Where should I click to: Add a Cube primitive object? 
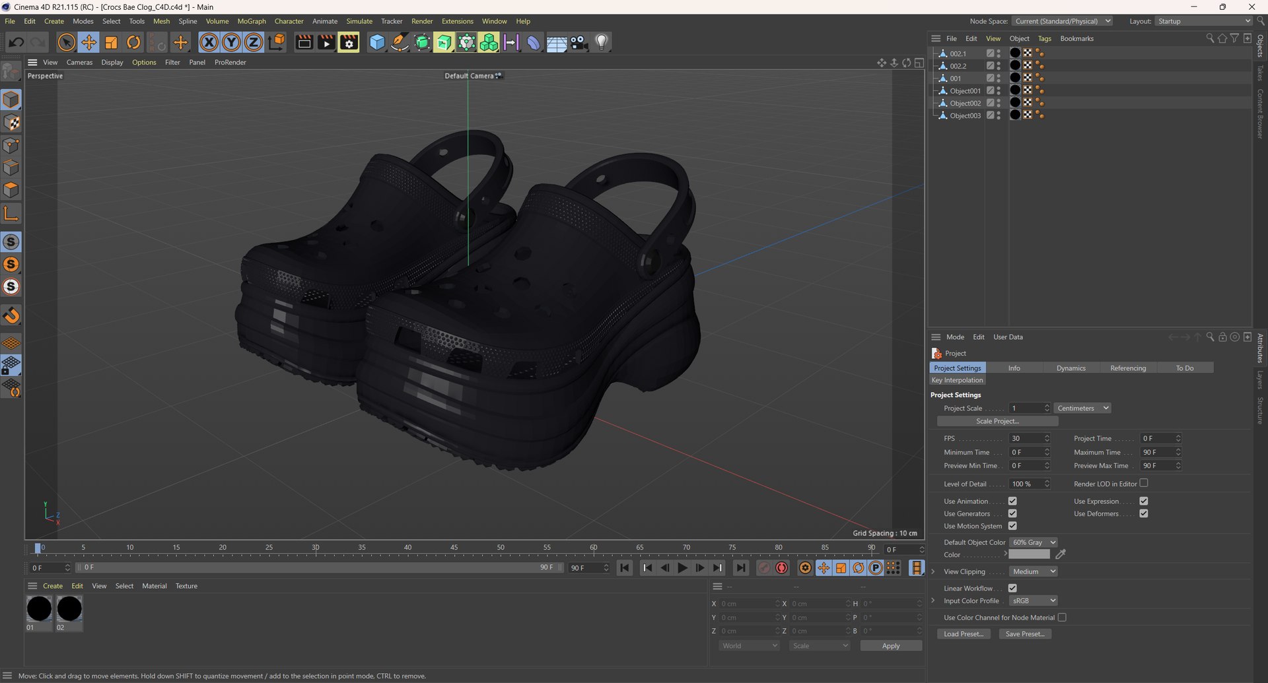click(377, 43)
